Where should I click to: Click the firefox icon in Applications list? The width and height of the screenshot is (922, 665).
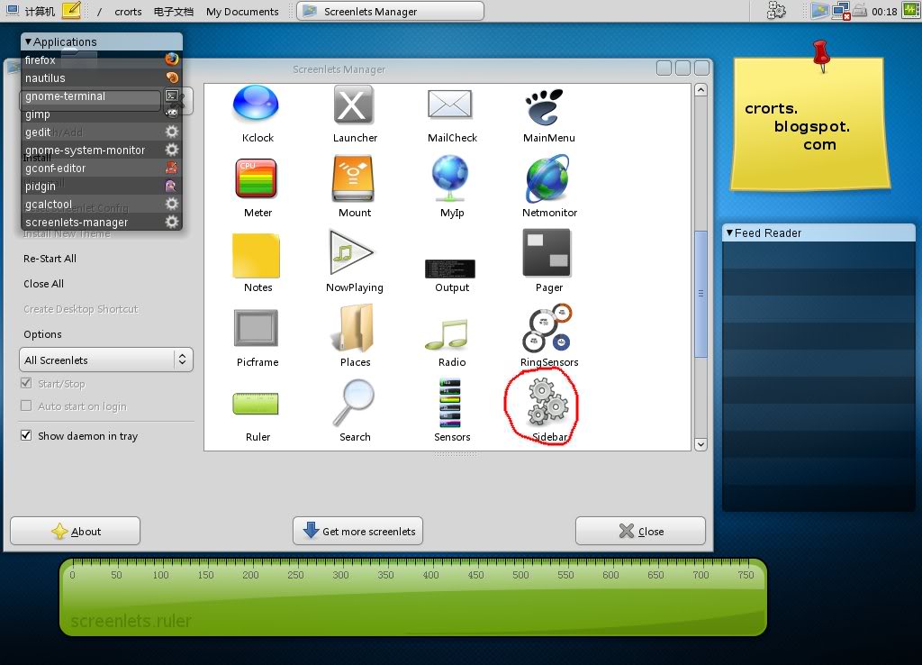coord(172,59)
